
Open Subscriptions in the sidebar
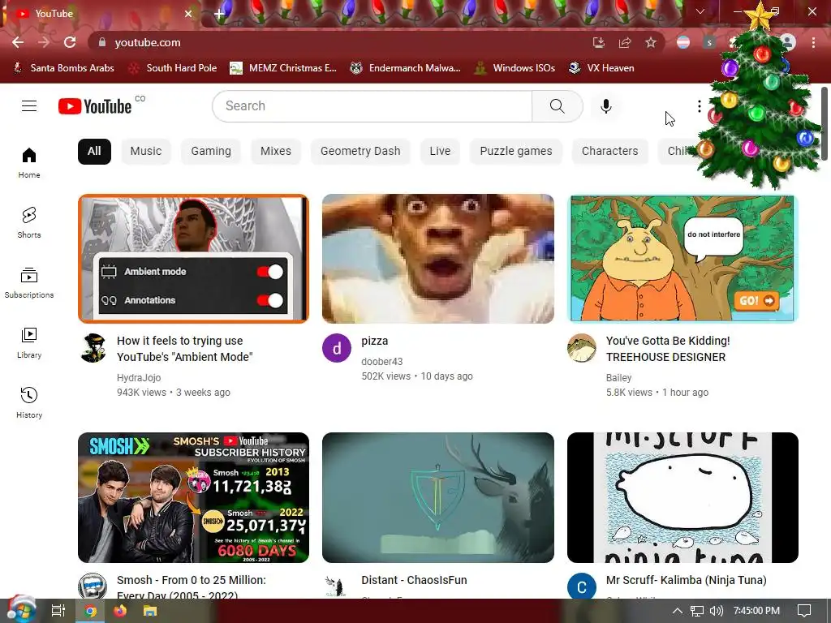[x=29, y=283]
